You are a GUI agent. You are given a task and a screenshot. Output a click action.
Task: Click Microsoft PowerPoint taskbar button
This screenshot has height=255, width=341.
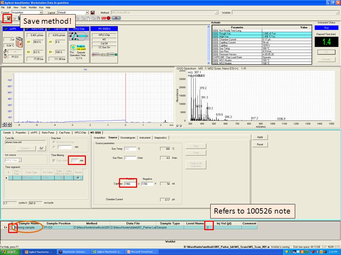(142, 252)
